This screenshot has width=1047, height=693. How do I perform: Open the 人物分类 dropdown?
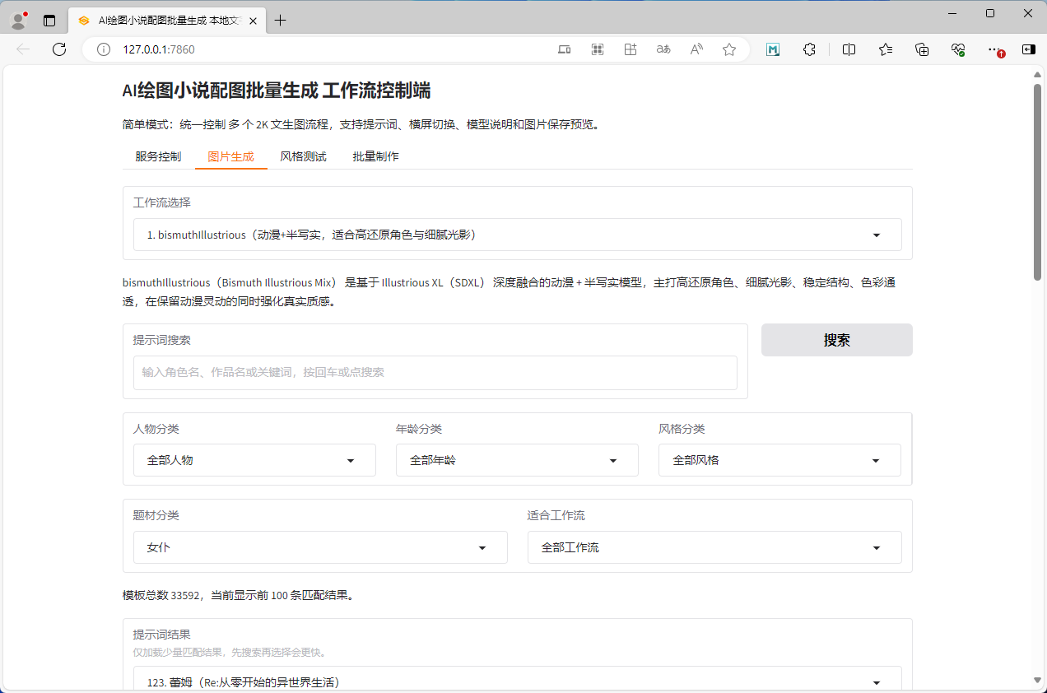click(254, 461)
